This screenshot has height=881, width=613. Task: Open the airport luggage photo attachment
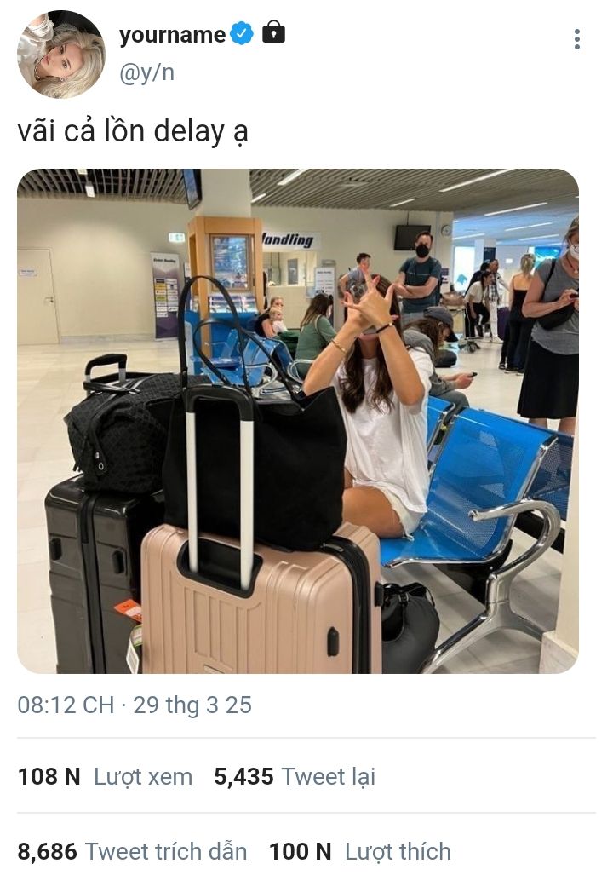tap(298, 421)
